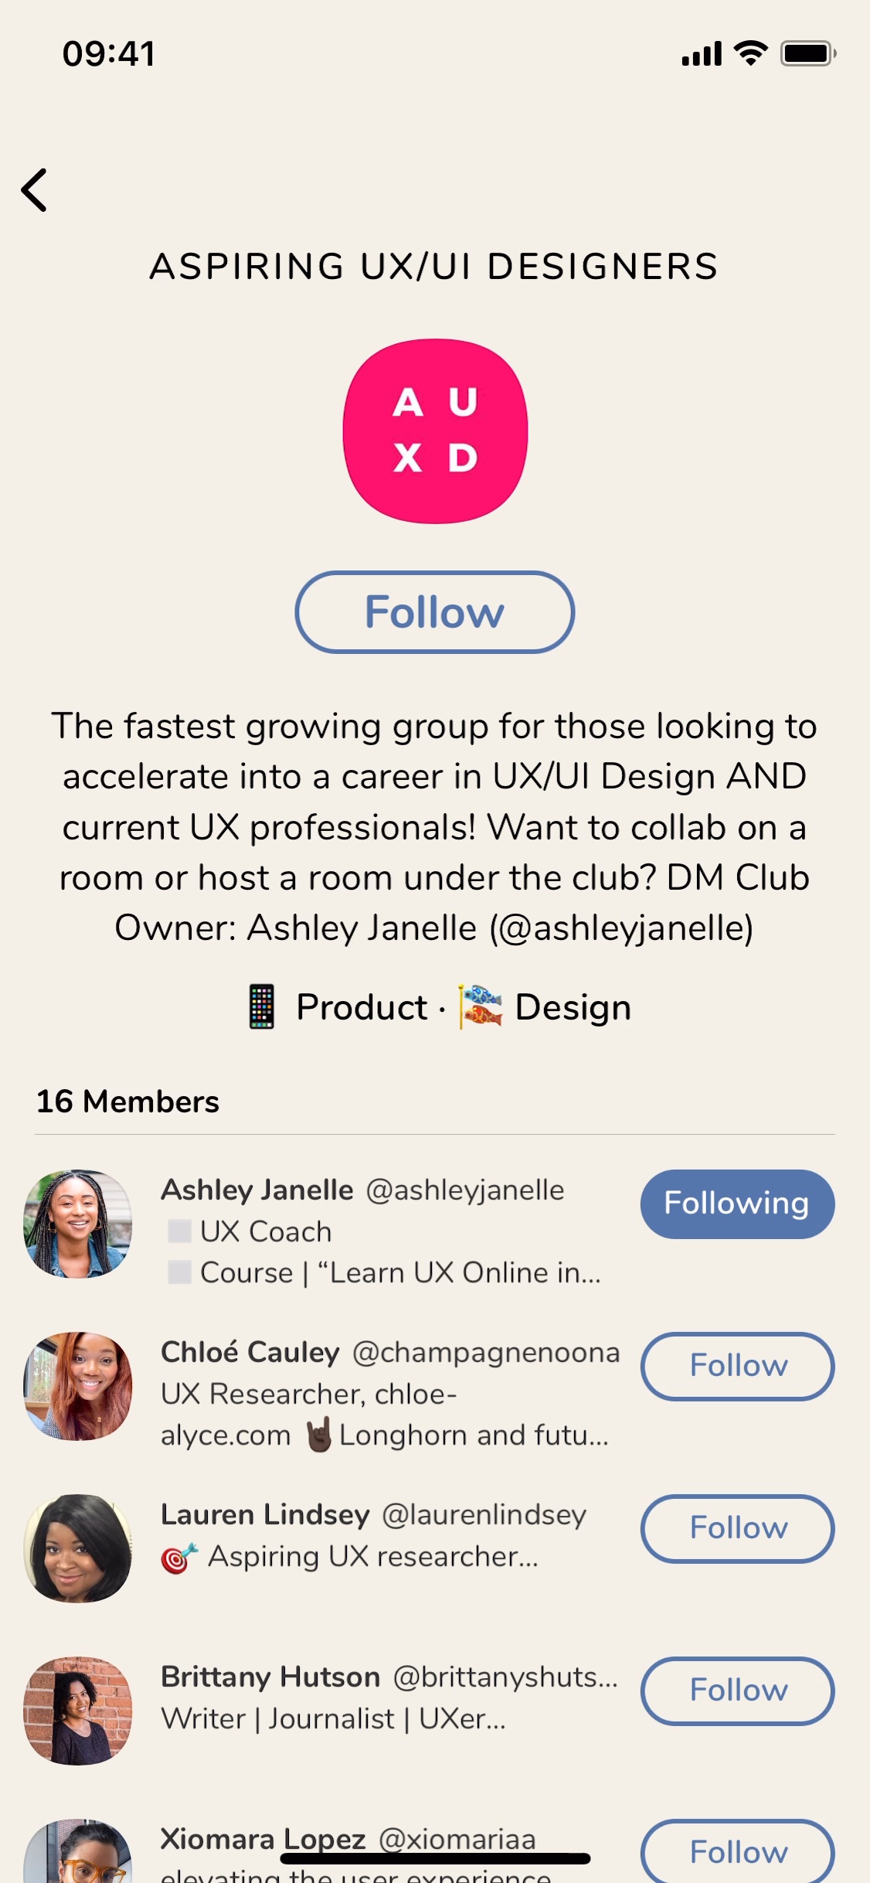Check the Wi-Fi status icon
The width and height of the screenshot is (870, 1883).
coord(749,53)
